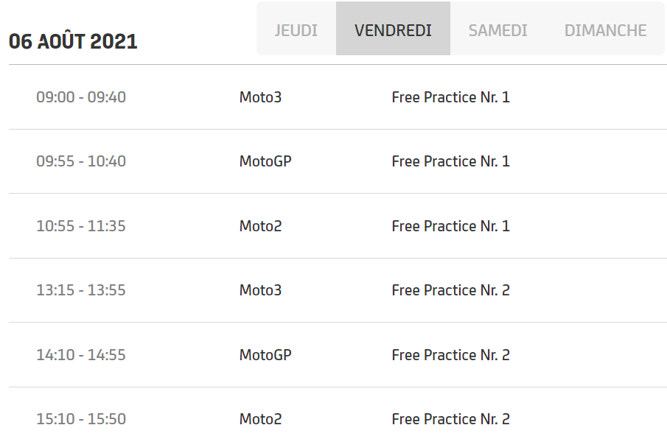Select MotoGP in the 14:10 row
Screen dimensions: 667x439
265,355
